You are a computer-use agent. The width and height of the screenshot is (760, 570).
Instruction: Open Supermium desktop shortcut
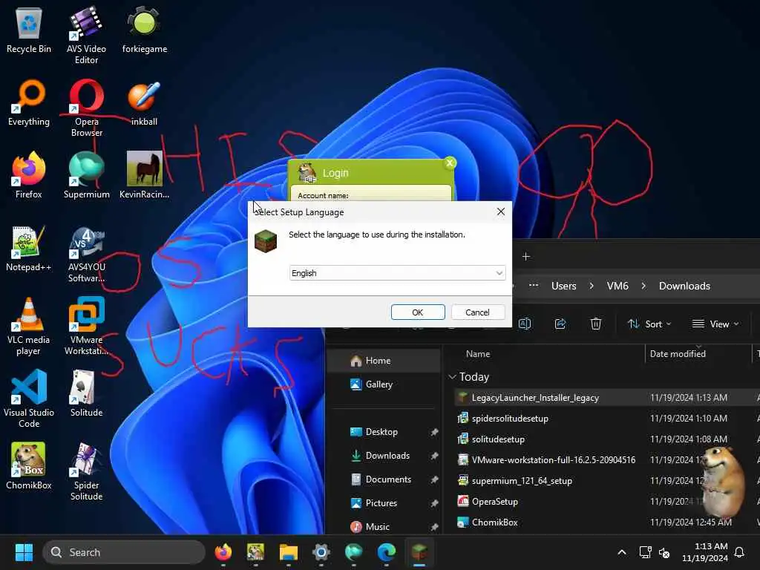[x=86, y=175]
